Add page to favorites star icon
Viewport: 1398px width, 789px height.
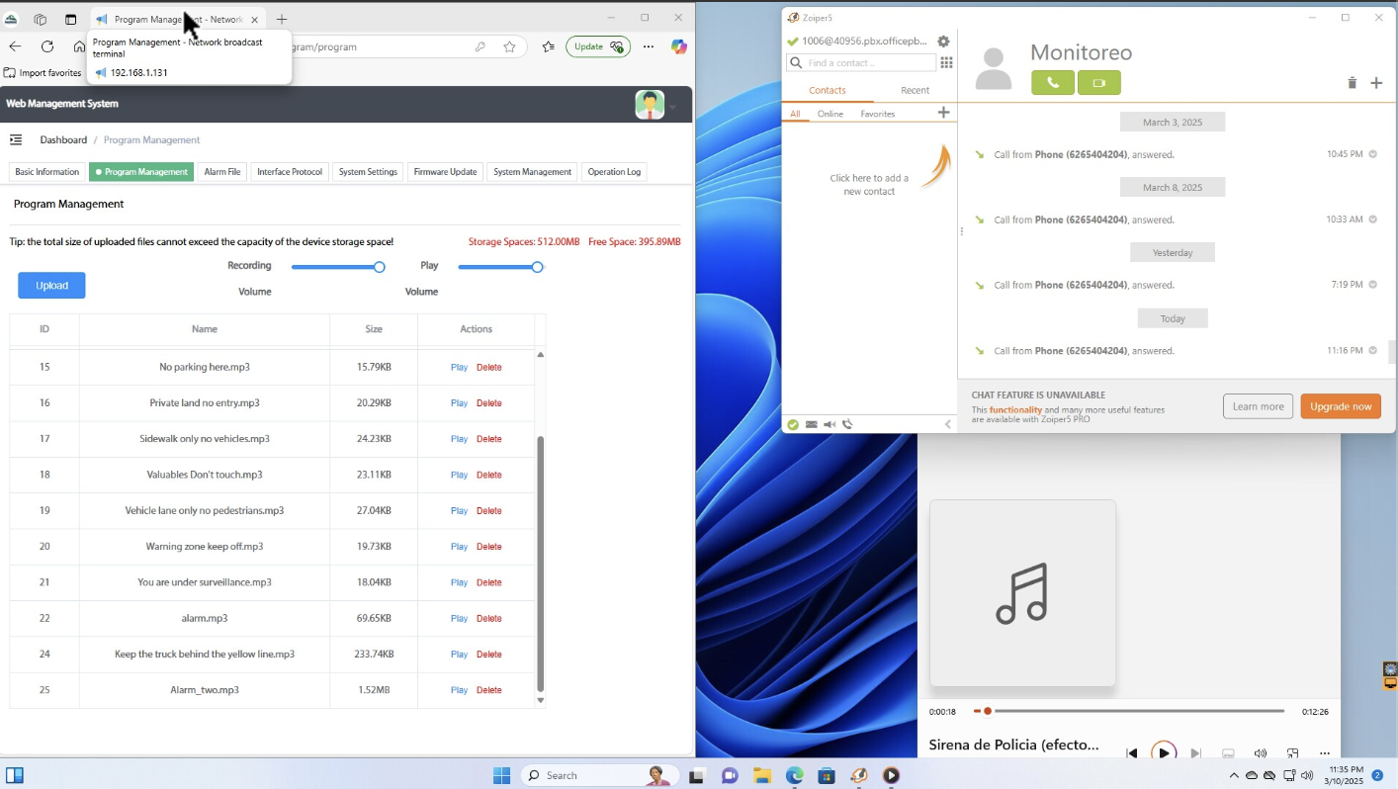tap(509, 46)
